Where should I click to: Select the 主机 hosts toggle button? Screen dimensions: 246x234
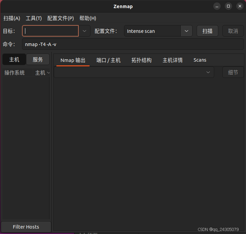[x=14, y=59]
